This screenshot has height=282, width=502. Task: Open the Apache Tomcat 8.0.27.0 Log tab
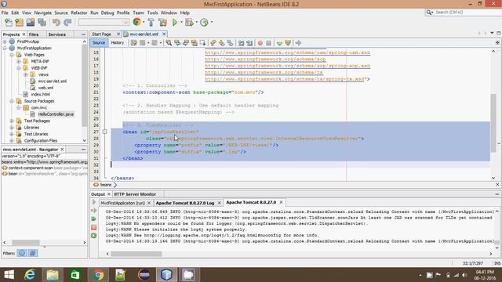[185, 203]
